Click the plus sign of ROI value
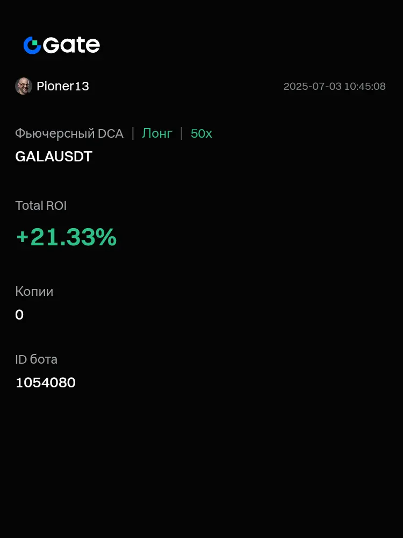This screenshot has height=538, width=403. (22, 237)
